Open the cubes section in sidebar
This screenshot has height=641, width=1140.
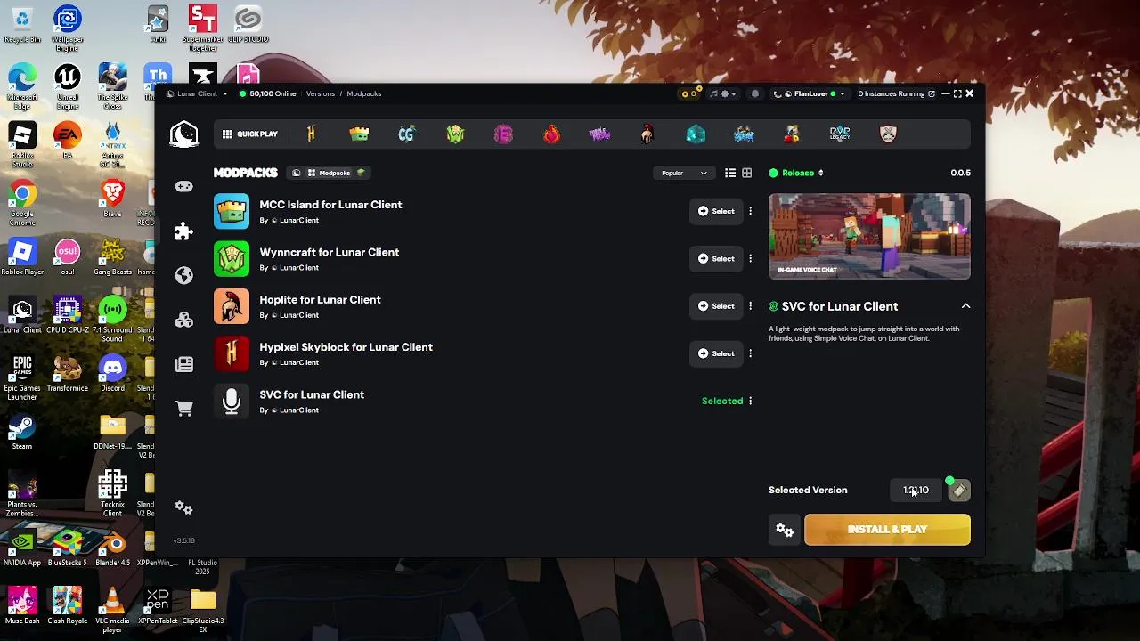[x=183, y=320]
